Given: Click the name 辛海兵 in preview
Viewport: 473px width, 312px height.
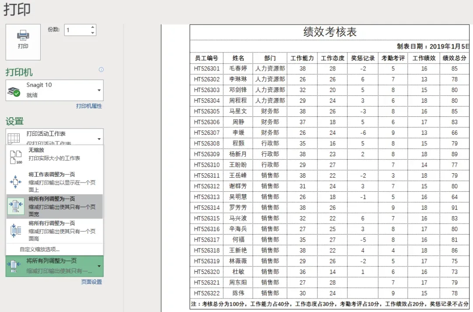Looking at the screenshot, I should point(238,229).
